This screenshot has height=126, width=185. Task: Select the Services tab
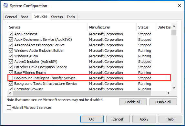[x=41, y=16]
